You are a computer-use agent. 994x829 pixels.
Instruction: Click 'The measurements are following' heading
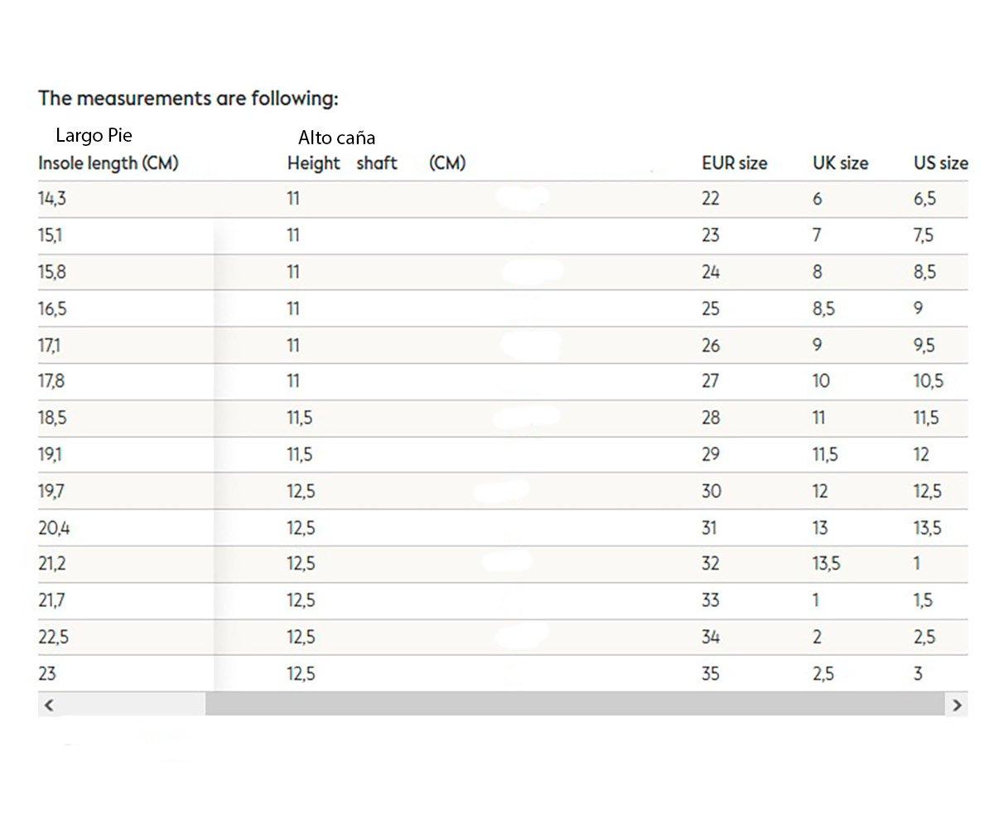189,98
